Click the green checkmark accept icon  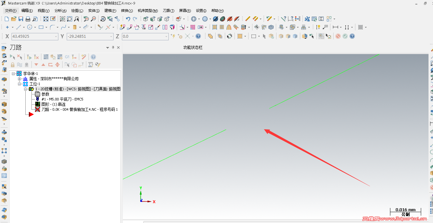tap(345, 36)
